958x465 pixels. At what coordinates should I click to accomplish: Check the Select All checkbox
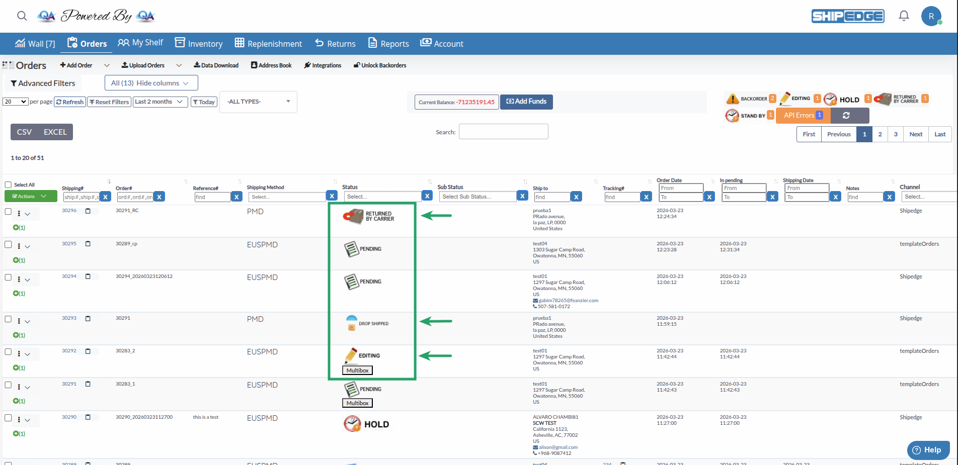point(8,185)
